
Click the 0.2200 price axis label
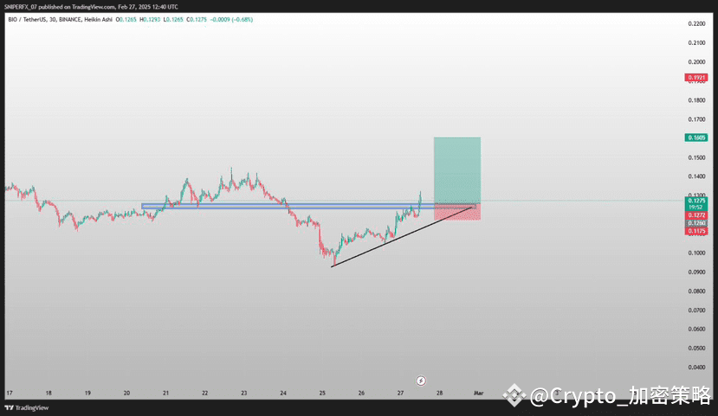696,23
